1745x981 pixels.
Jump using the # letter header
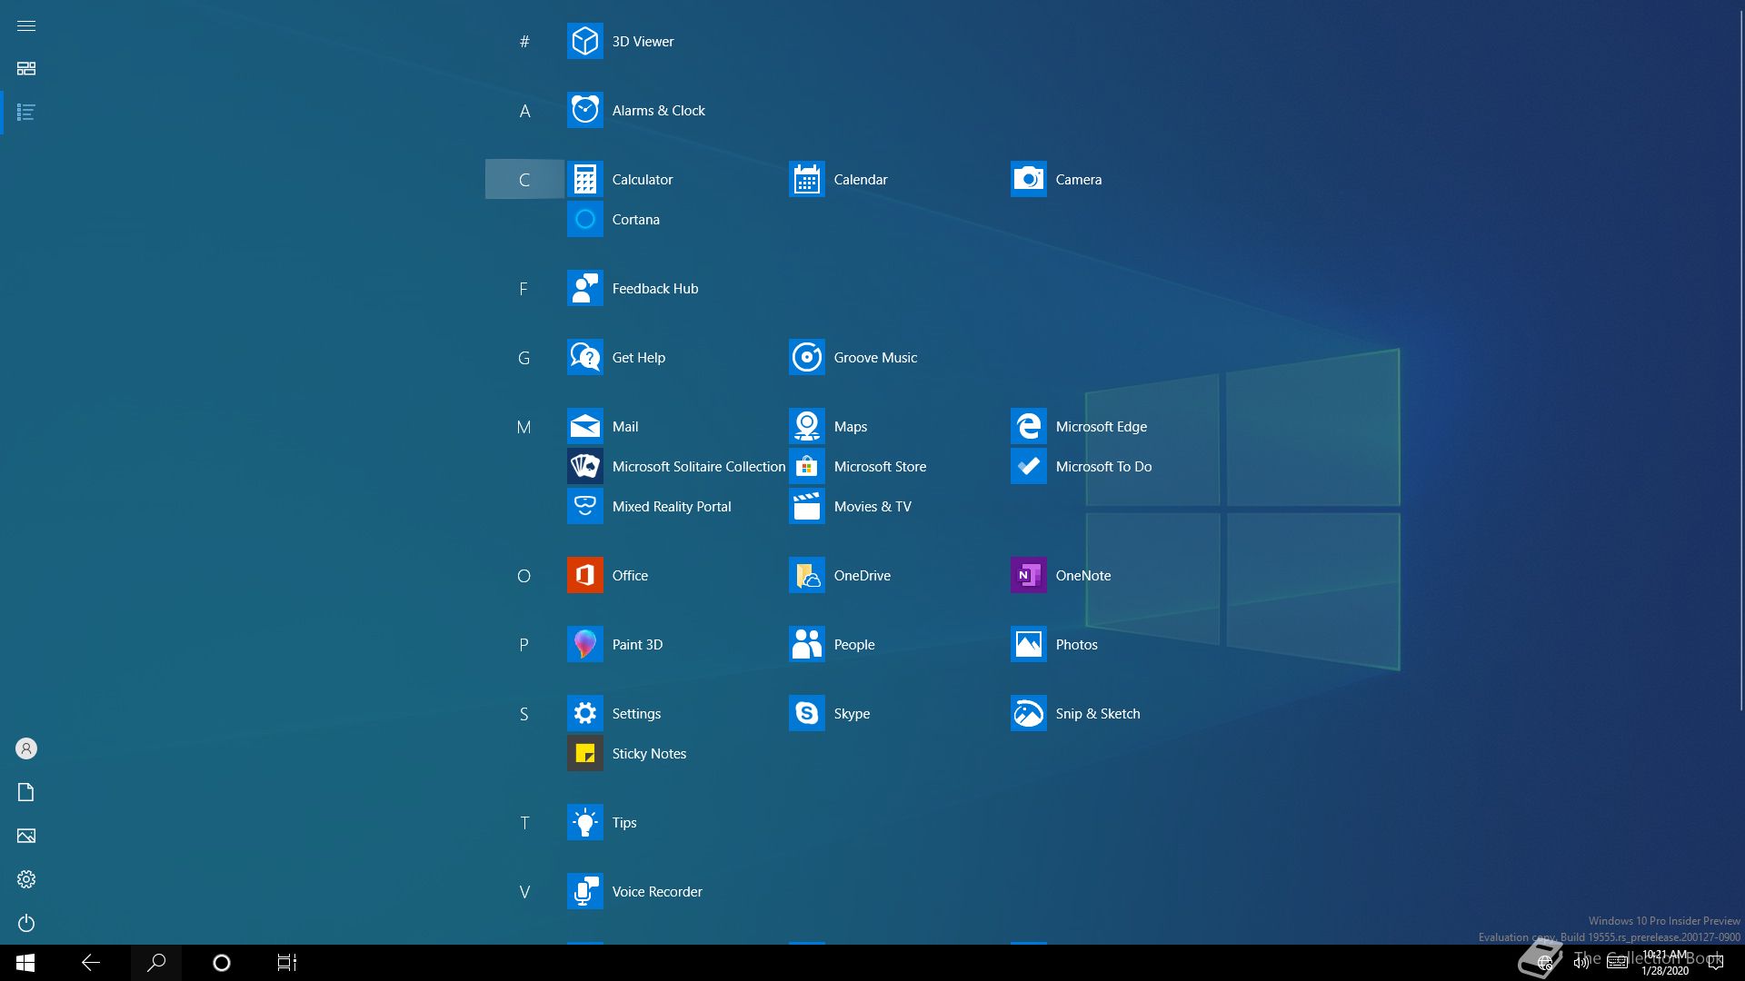524,41
